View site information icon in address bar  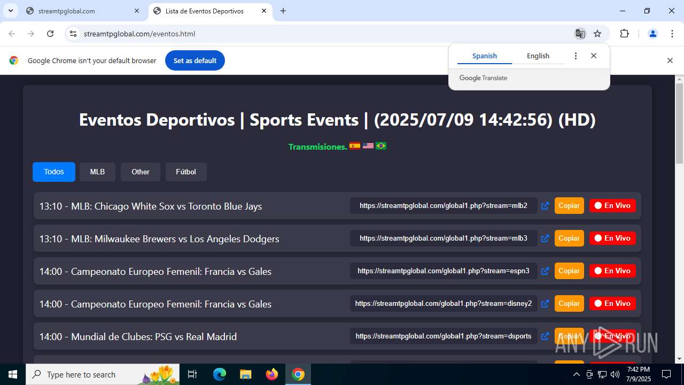click(x=73, y=34)
